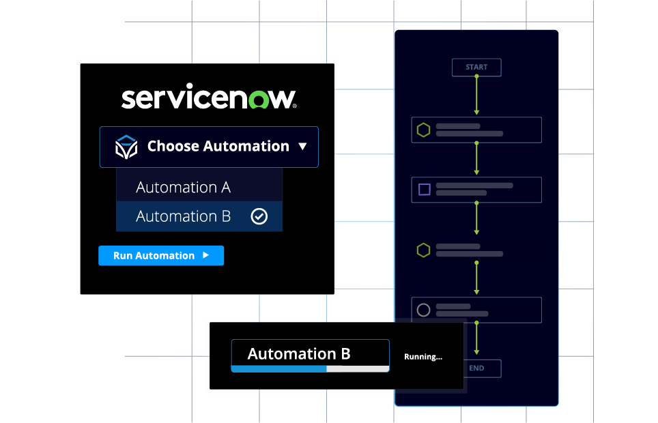Click the Automation B label above the progress bar
Image resolution: width=658 pixels, height=423 pixels.
pos(299,354)
